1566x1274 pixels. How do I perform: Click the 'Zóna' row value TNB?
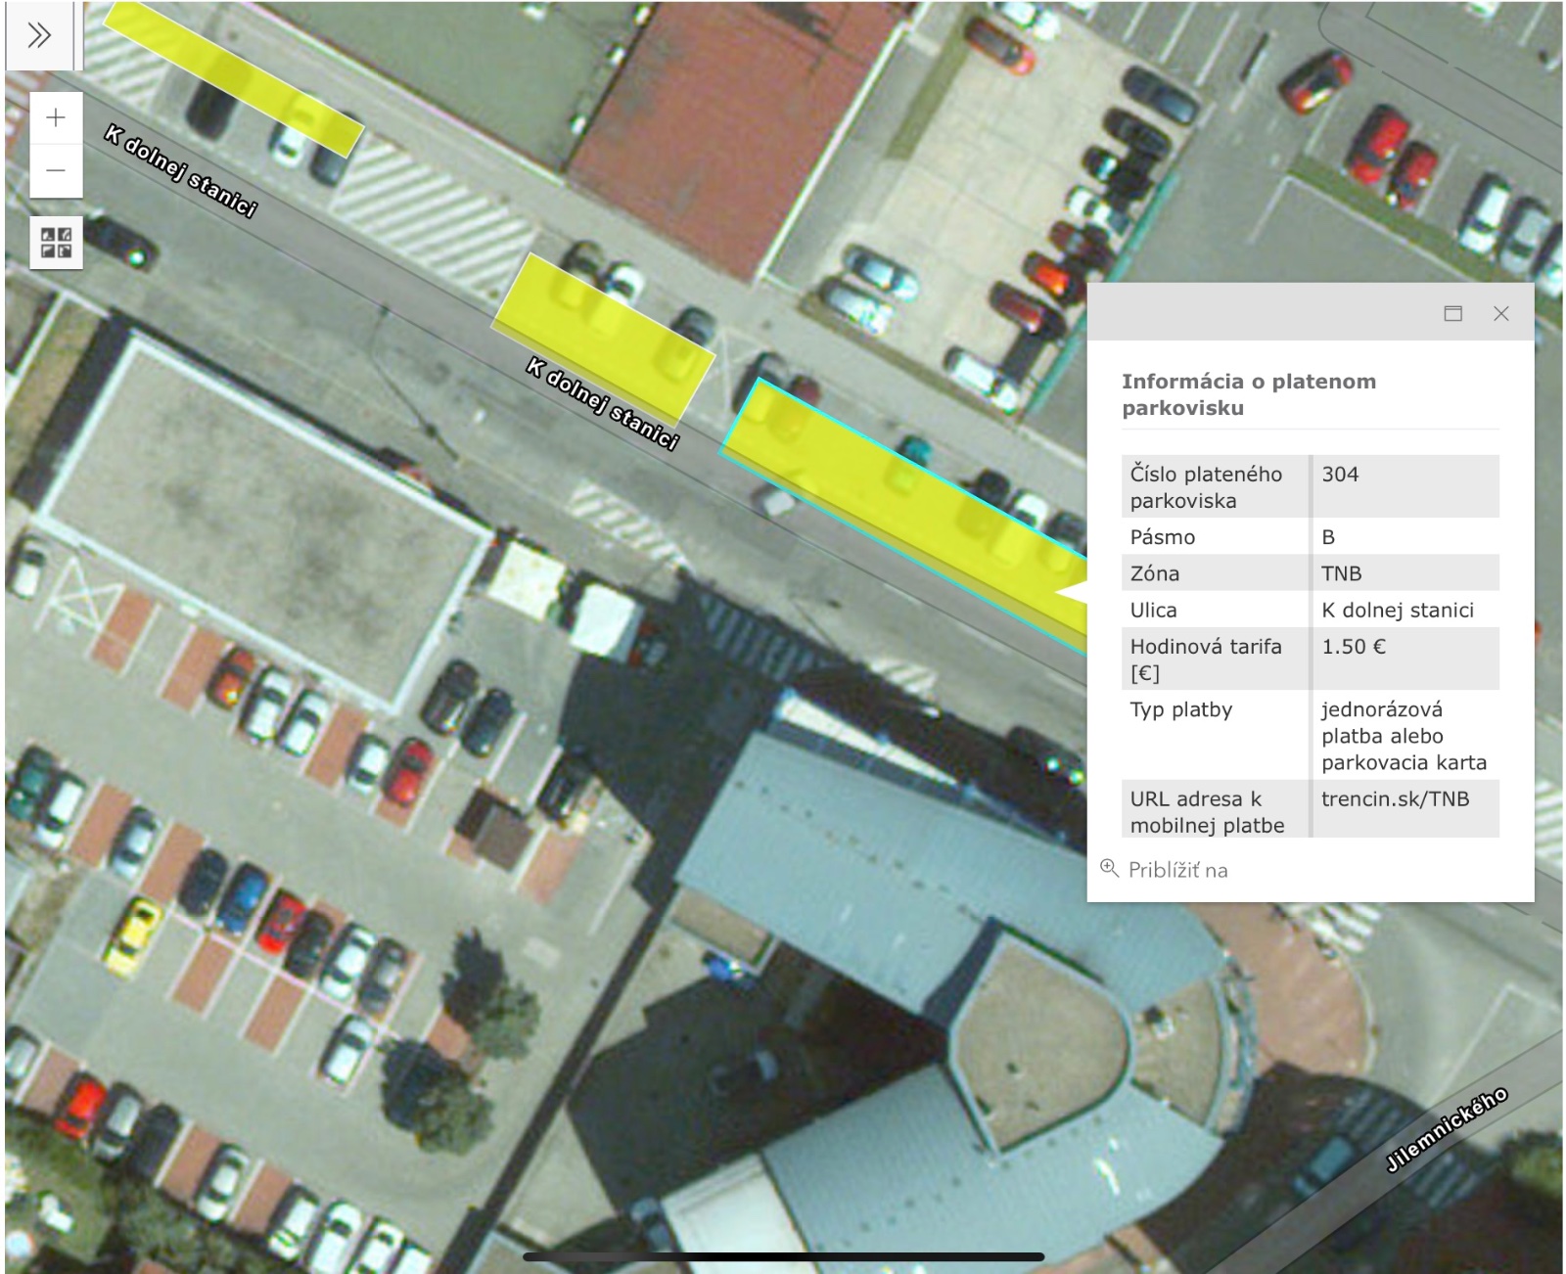(1341, 573)
